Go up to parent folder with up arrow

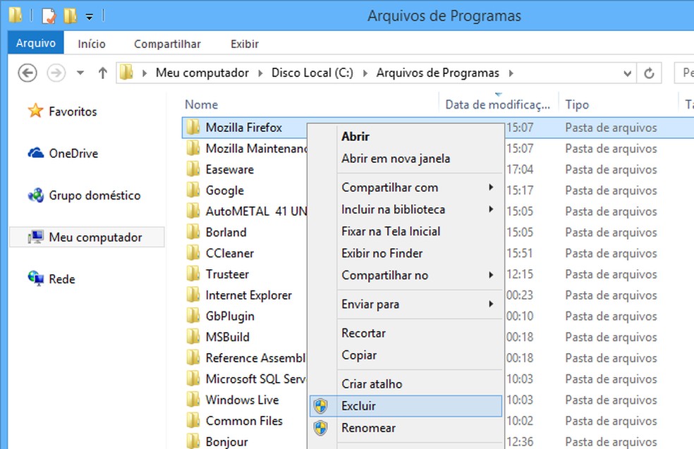[102, 73]
